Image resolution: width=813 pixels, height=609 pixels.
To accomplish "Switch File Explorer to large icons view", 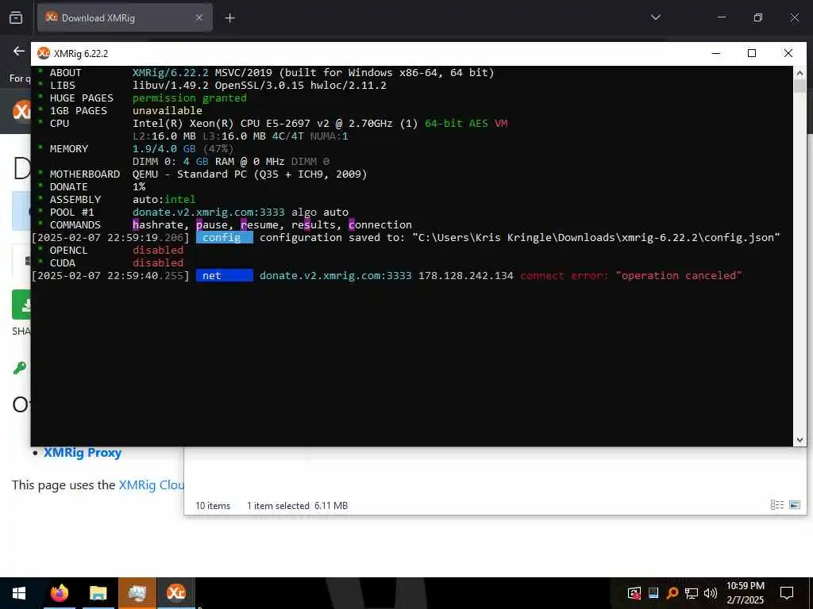I will 794,505.
